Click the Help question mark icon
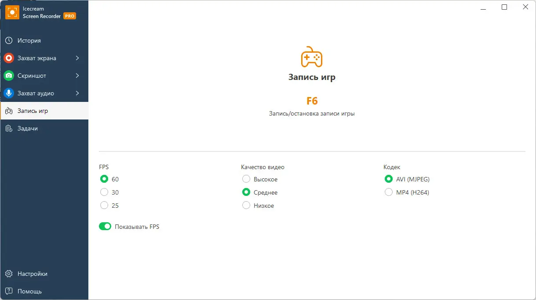Image resolution: width=536 pixels, height=300 pixels. tap(9, 291)
